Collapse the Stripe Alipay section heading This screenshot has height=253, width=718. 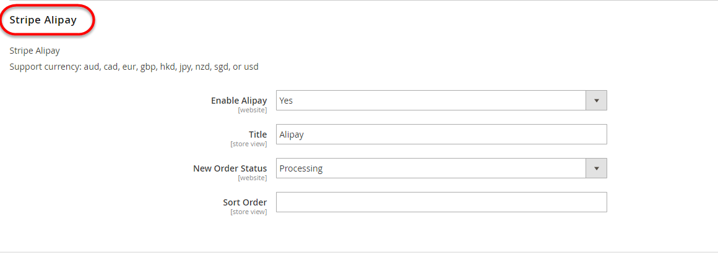(43, 20)
